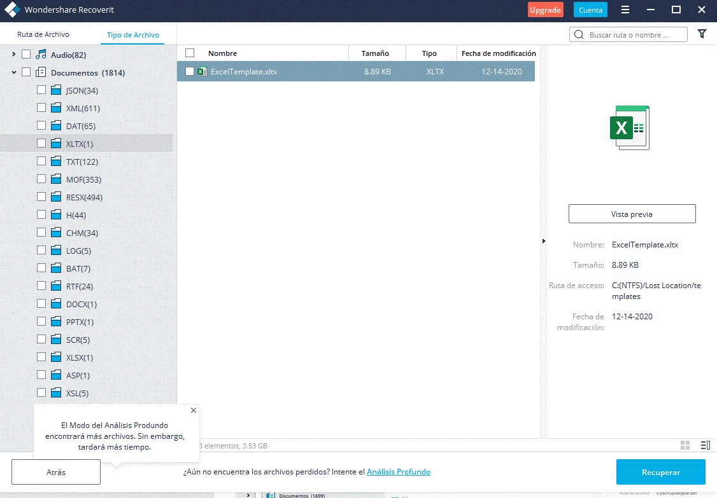The height and width of the screenshot is (498, 717).
Task: Click the Audio music note icon
Action: (41, 54)
